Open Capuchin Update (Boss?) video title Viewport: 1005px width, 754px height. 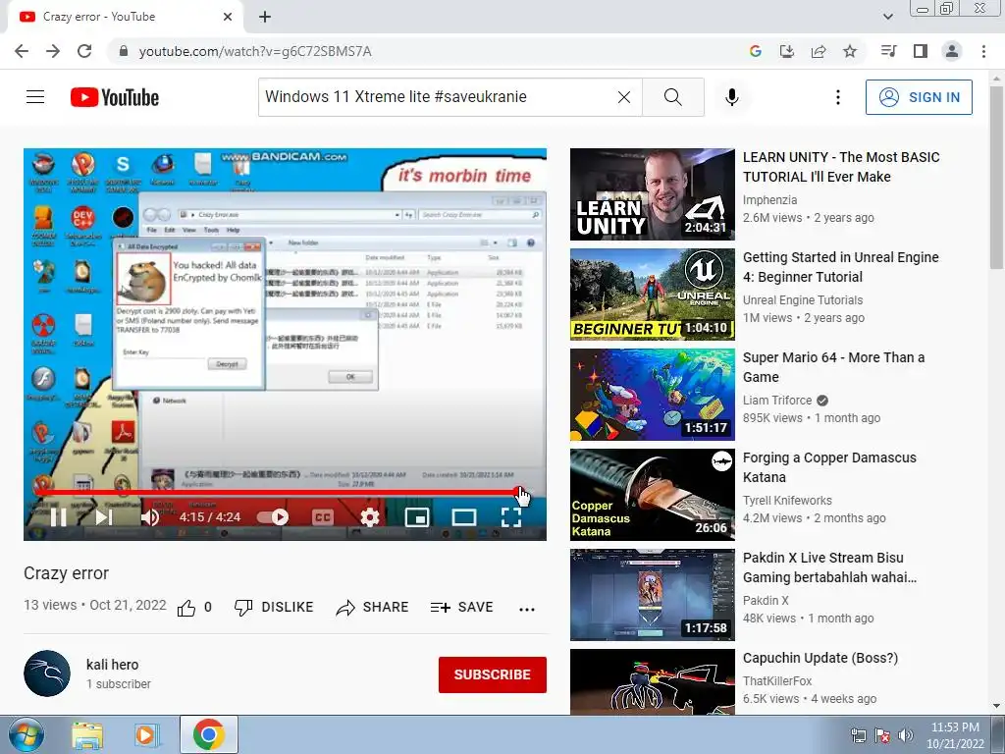pos(820,658)
